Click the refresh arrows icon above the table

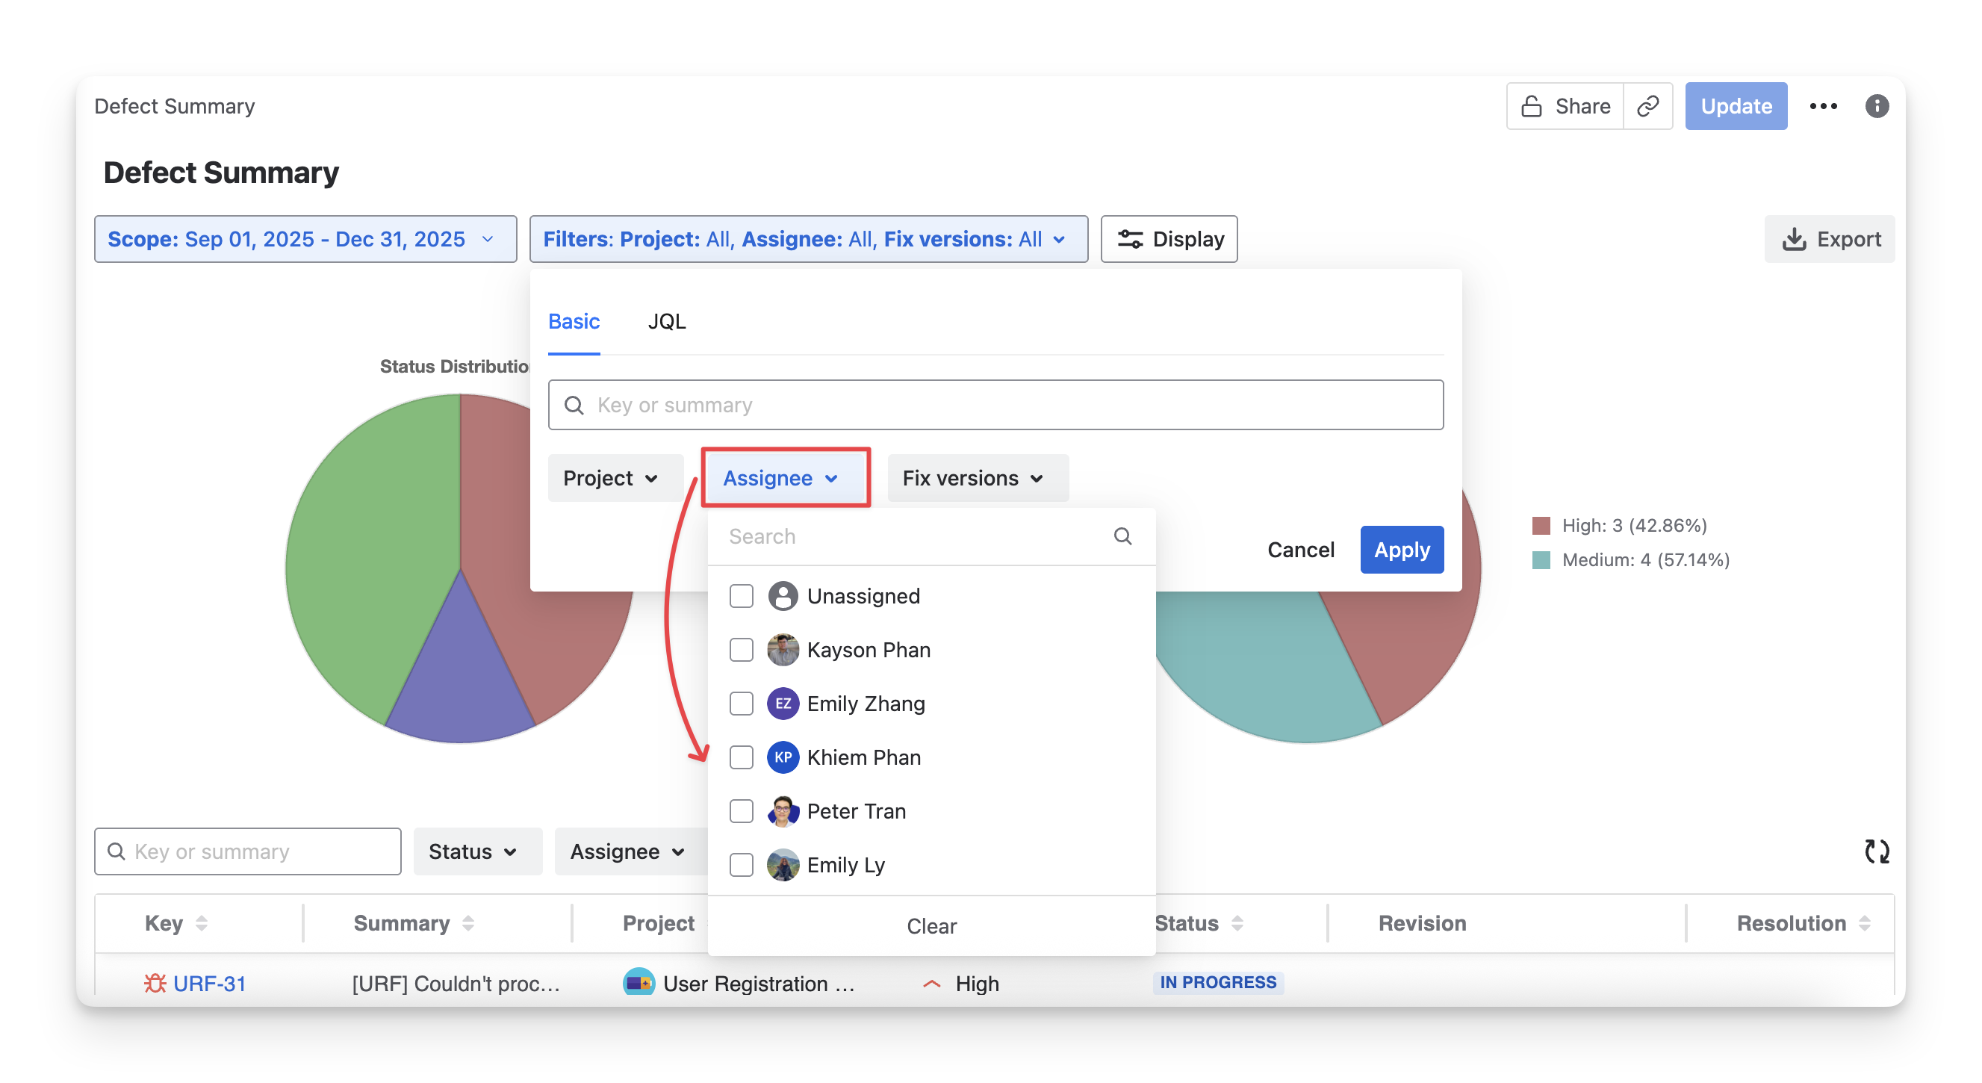[1877, 851]
